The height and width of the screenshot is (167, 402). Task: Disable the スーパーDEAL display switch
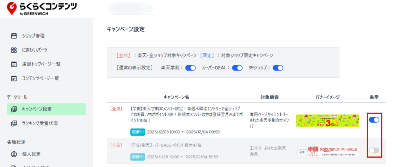coord(237,68)
